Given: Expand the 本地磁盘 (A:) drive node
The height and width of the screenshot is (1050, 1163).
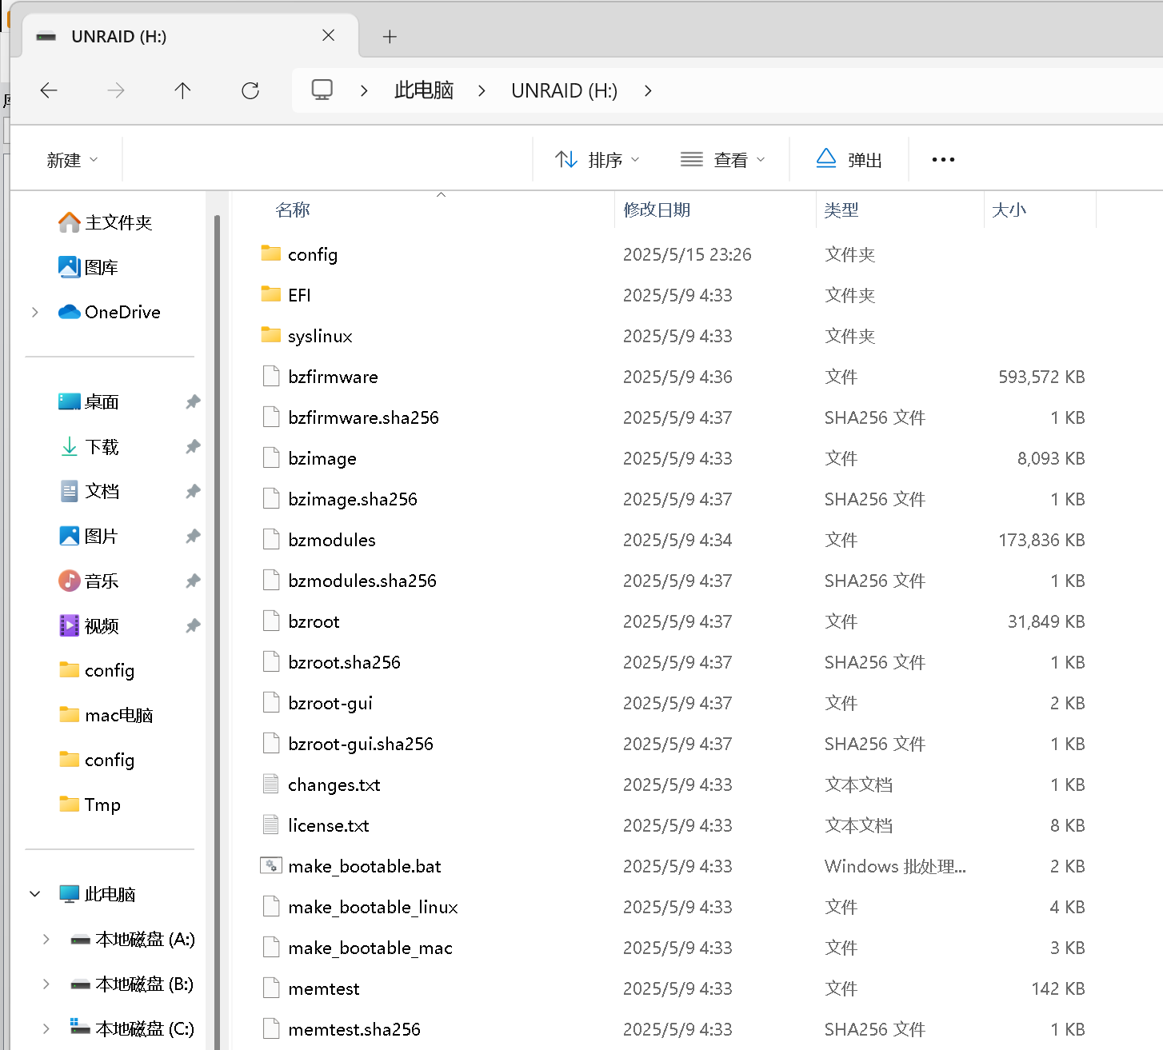Looking at the screenshot, I should pyautogui.click(x=46, y=939).
